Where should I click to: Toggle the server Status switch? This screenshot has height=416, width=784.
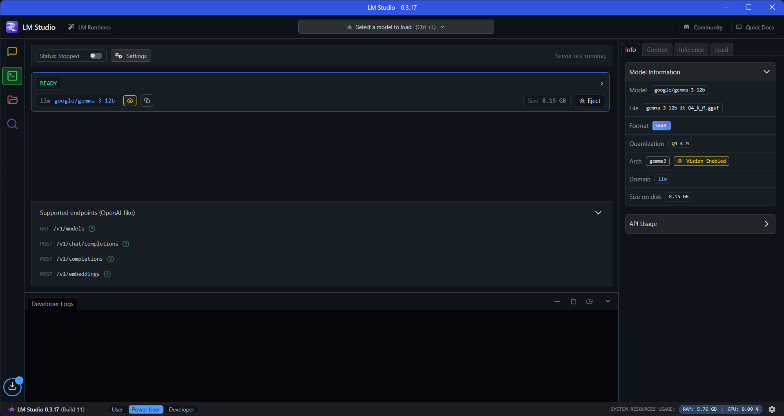[96, 56]
